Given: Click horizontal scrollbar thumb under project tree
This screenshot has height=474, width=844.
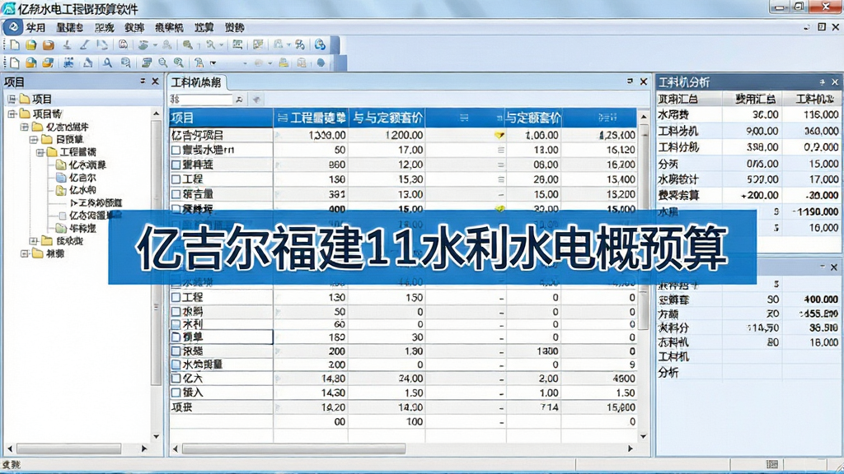Looking at the screenshot, I should click(x=69, y=448).
